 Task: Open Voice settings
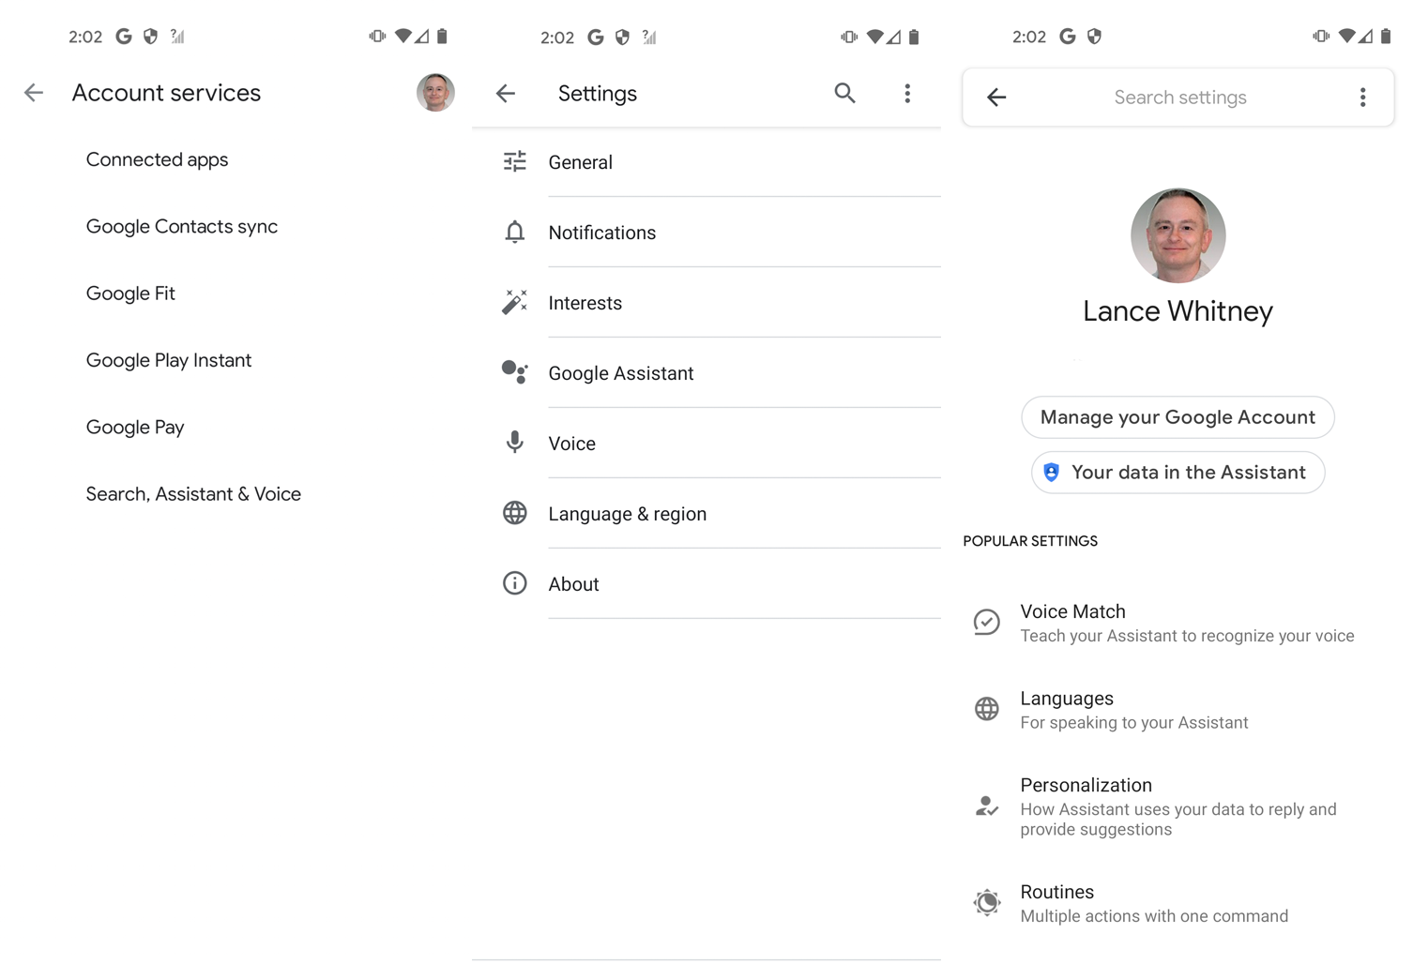pyautogui.click(x=706, y=444)
